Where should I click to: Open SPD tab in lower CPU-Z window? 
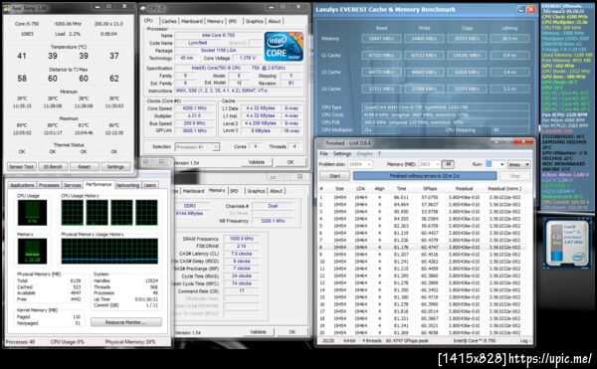(234, 191)
